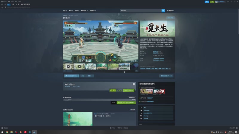
Task: Open friends and chat icon at bottom right
Action: click(x=237, y=128)
